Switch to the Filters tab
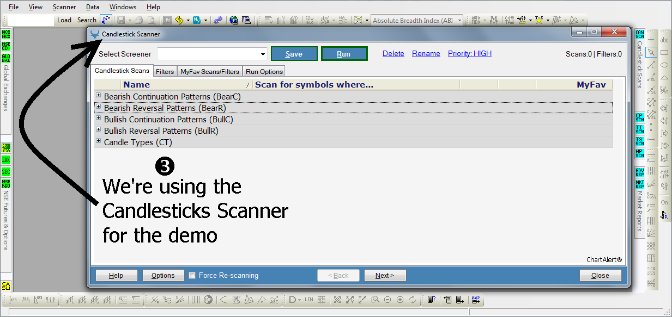 point(165,72)
